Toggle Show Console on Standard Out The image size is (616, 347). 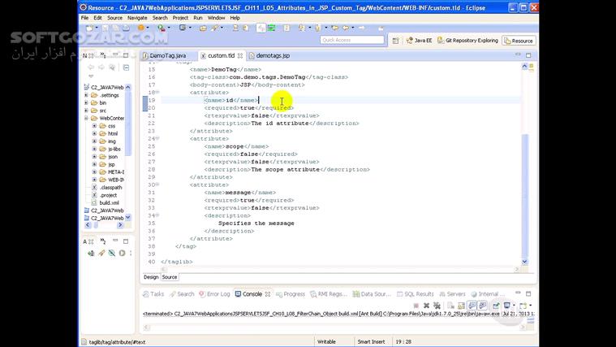point(472,306)
